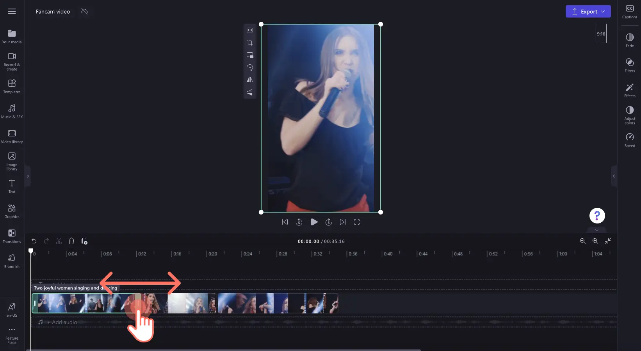Image resolution: width=641 pixels, height=351 pixels.
Task: Open Adjust colors panel
Action: tap(630, 115)
